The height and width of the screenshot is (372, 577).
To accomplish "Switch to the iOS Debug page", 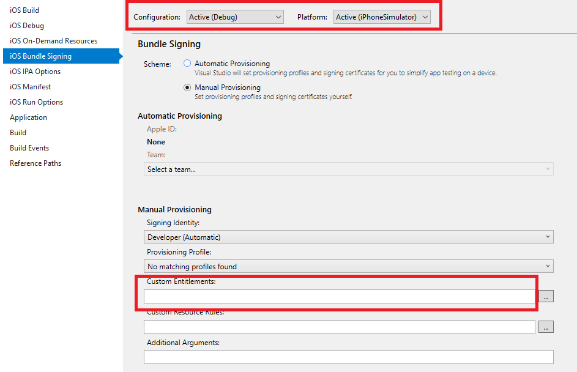I will pyautogui.click(x=27, y=26).
